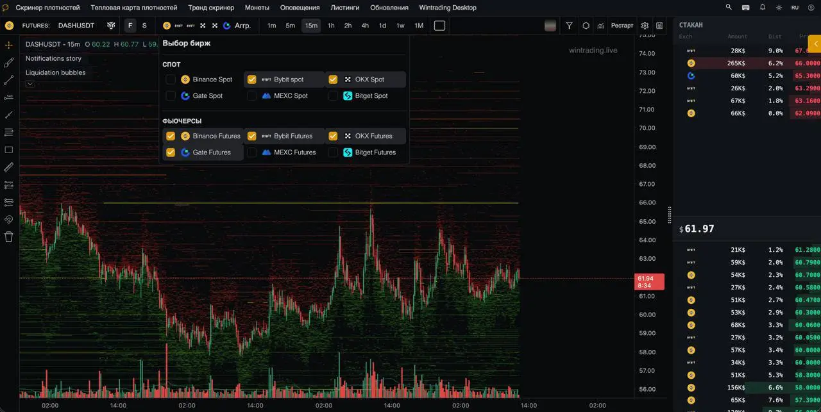
Task: Open the user profile icon
Action: coord(811,8)
